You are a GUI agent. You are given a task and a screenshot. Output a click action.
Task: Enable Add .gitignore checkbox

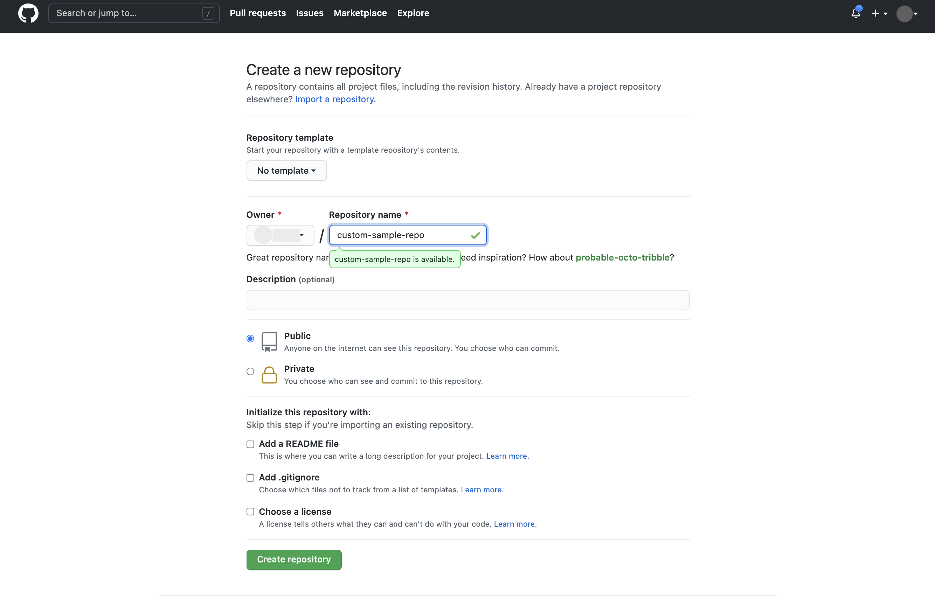250,477
